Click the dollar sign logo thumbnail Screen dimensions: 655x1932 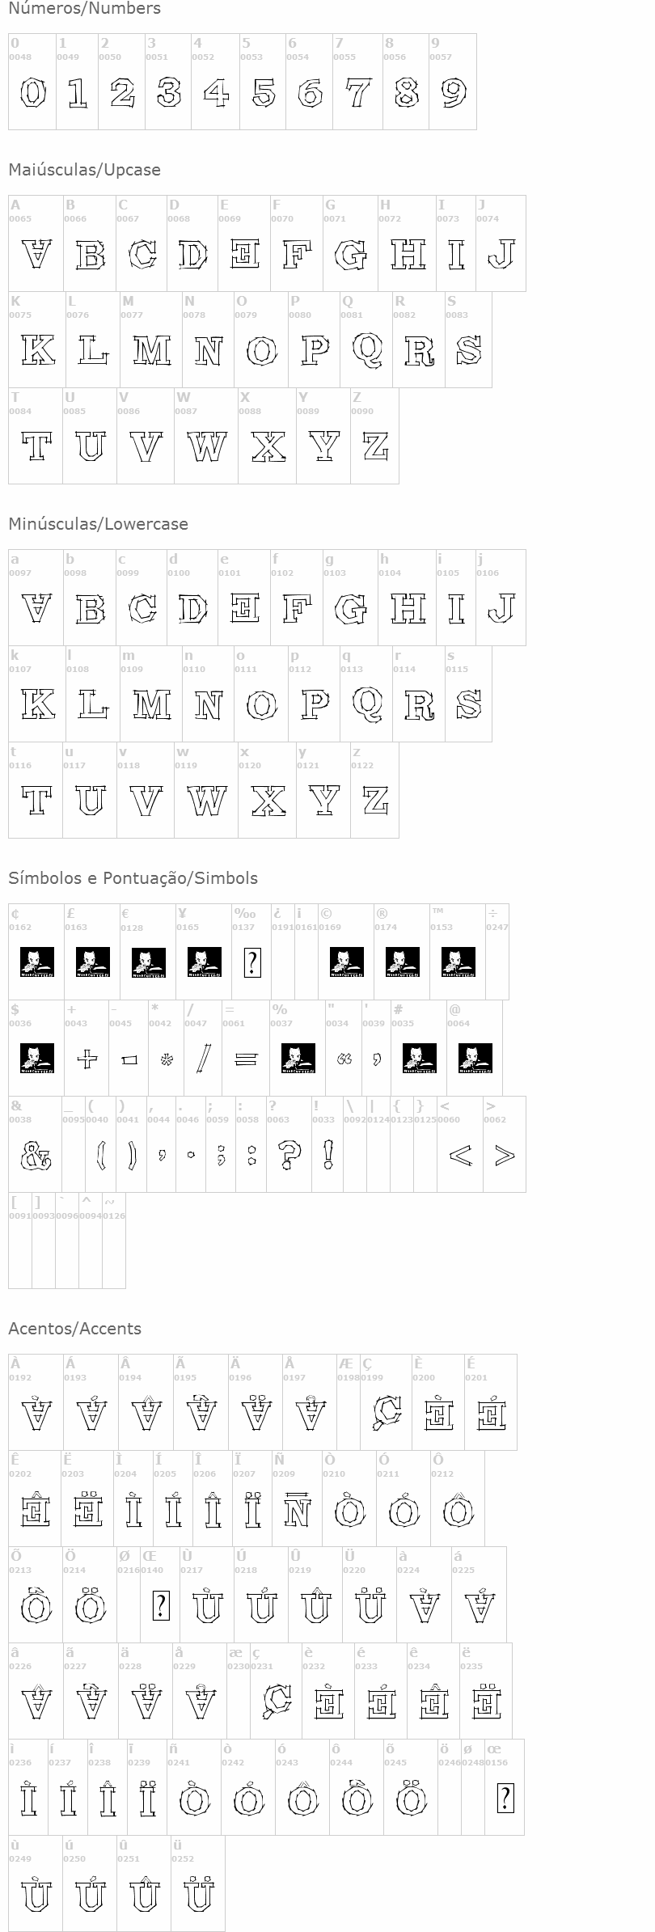[x=36, y=1059]
